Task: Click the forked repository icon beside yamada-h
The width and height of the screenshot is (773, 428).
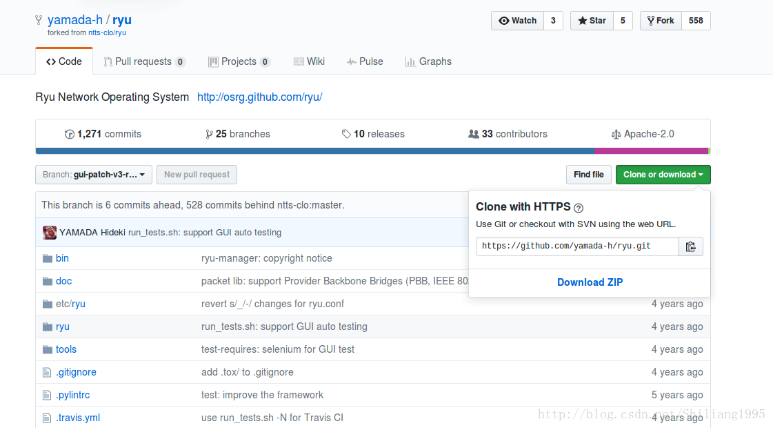Action: [39, 20]
